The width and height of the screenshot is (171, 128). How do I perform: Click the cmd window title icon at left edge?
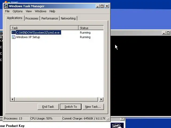click(1, 33)
